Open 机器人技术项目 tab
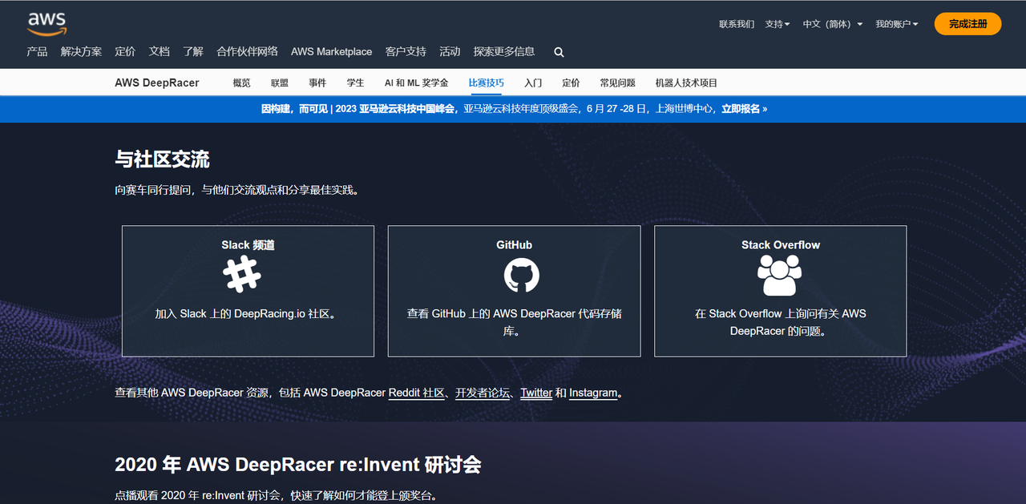This screenshot has width=1026, height=504. 686,83
